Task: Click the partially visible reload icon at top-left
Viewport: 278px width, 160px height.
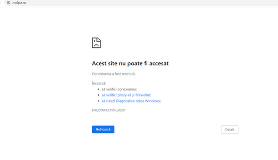Action: (x=1, y=2)
